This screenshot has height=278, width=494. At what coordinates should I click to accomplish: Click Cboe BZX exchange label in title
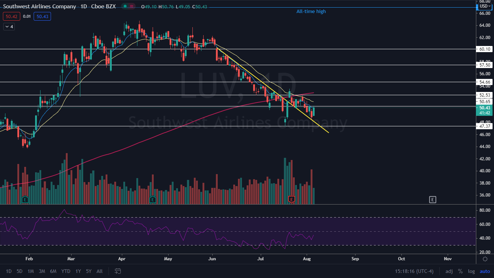coord(104,7)
